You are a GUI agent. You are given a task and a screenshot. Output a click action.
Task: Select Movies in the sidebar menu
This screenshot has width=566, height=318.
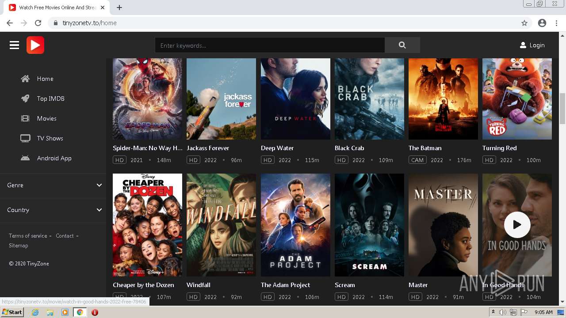click(x=47, y=118)
